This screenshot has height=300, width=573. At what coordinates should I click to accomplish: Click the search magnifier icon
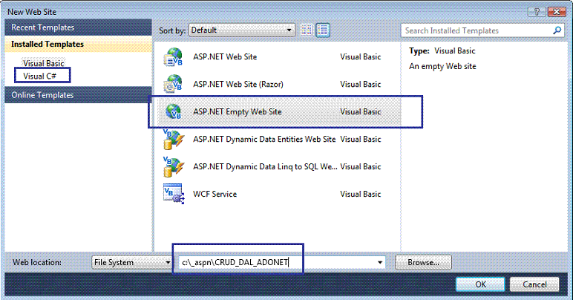tap(557, 30)
